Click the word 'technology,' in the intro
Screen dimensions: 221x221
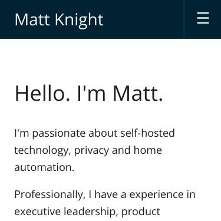pos(42,151)
